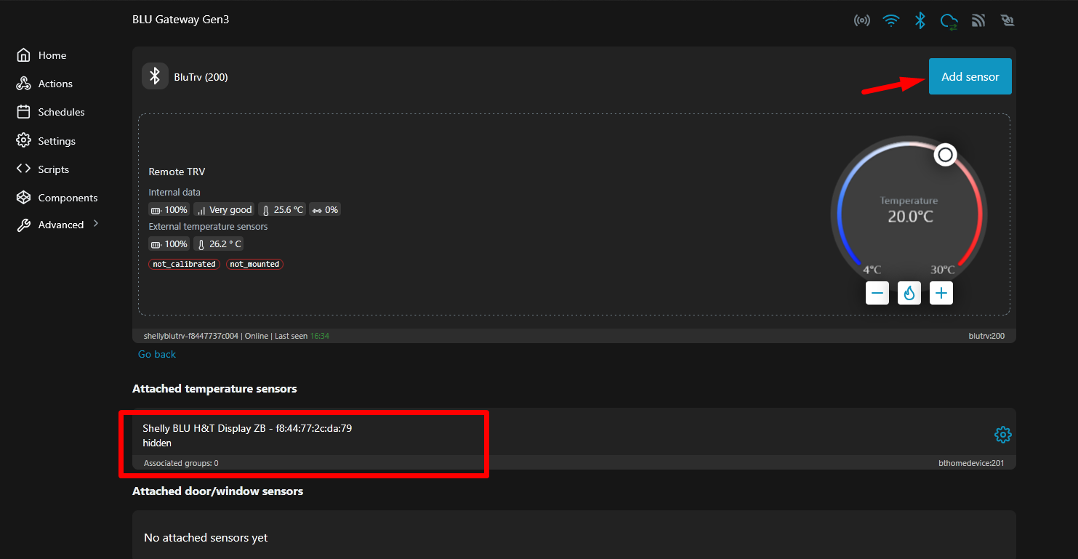Click Associated groups: 0 text

click(x=181, y=463)
